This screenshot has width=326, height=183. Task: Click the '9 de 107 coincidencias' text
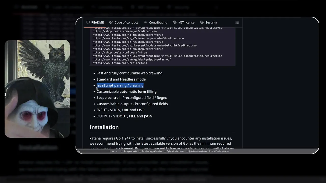[x=219, y=151]
